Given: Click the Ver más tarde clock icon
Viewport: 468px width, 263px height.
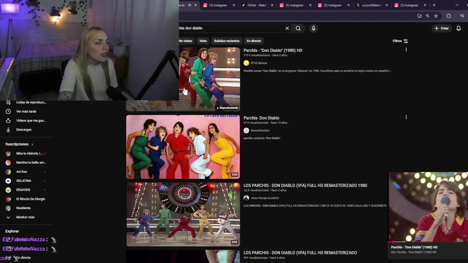Looking at the screenshot, I should [x=8, y=111].
